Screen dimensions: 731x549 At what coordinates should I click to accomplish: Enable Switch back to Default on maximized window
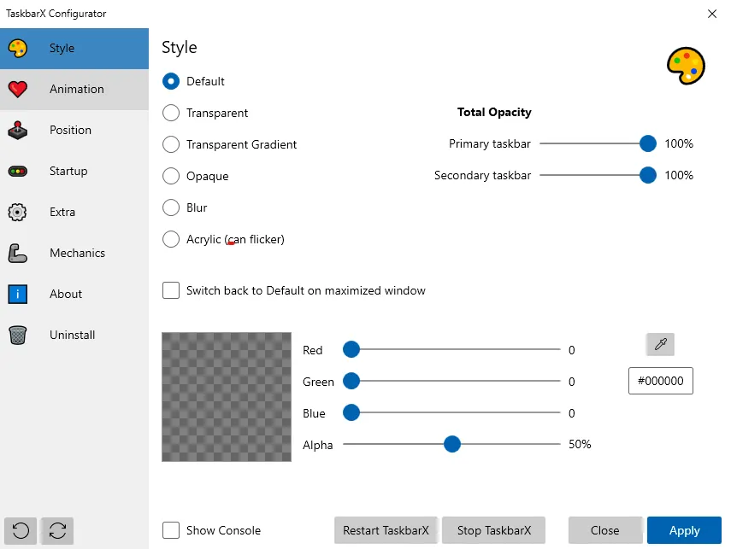171,290
